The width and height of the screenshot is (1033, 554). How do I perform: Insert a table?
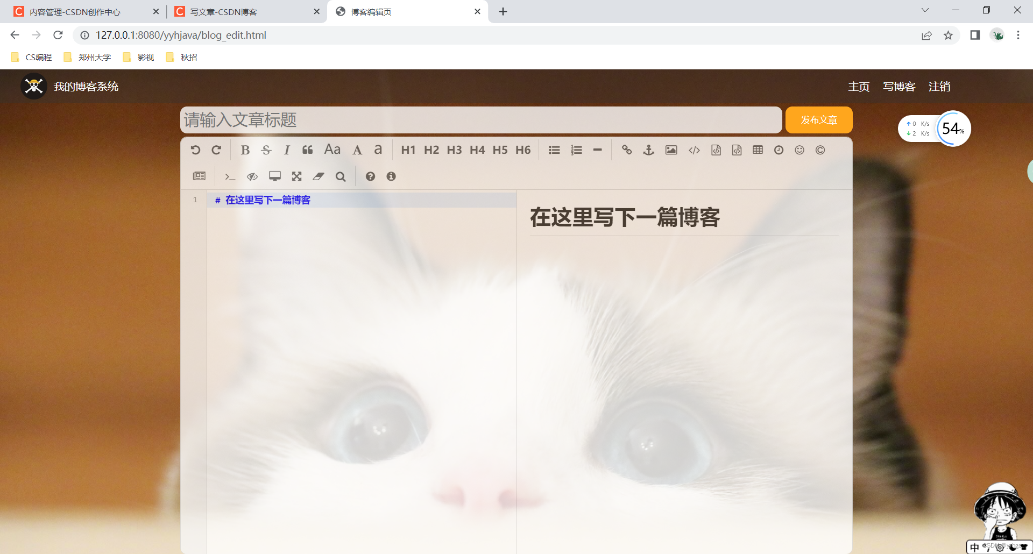758,150
